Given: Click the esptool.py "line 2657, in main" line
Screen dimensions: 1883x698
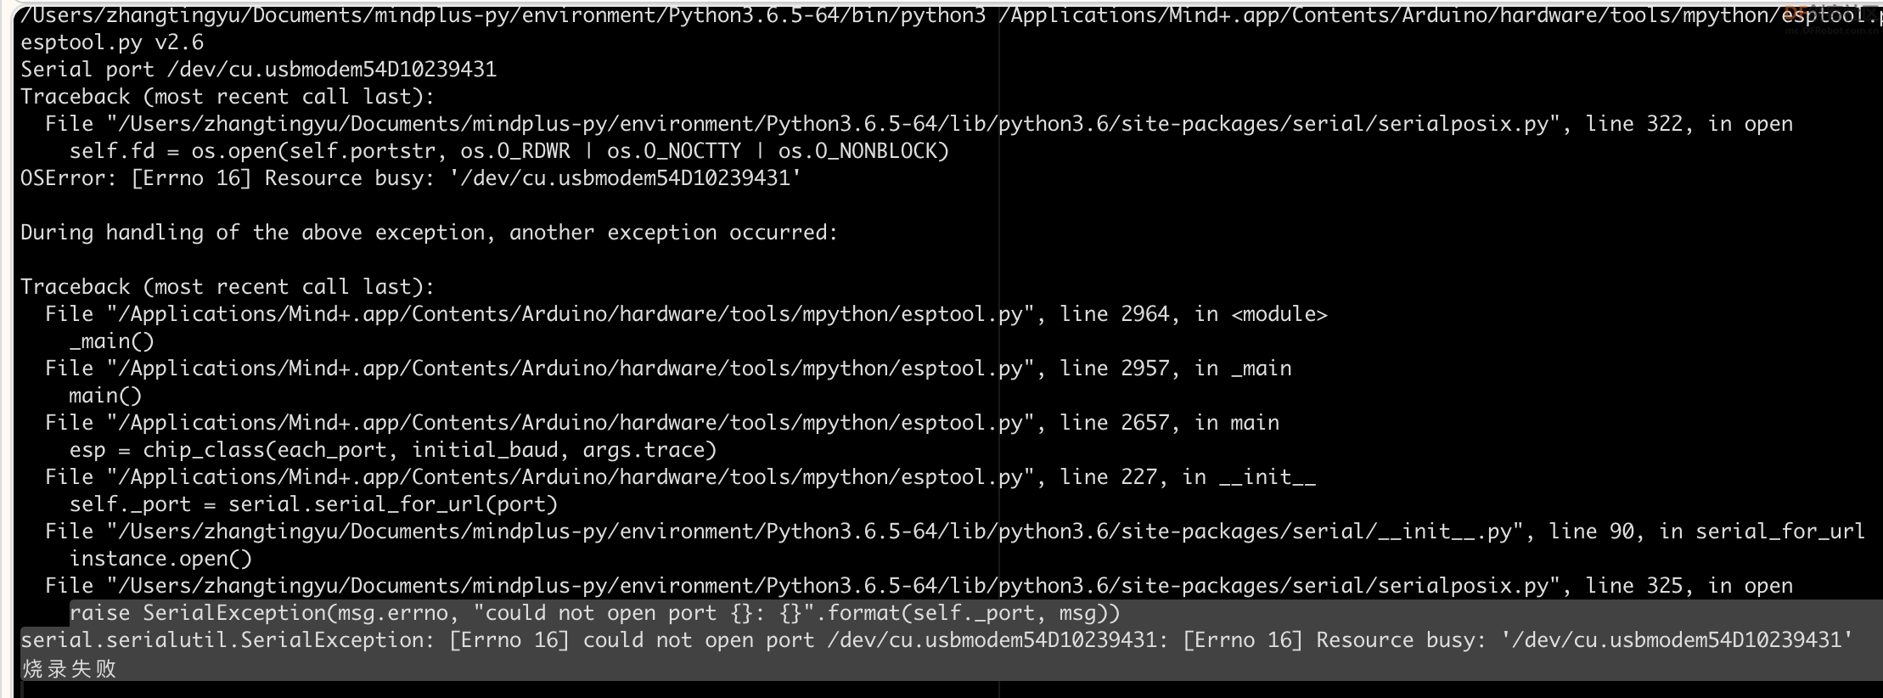Looking at the screenshot, I should (x=662, y=423).
